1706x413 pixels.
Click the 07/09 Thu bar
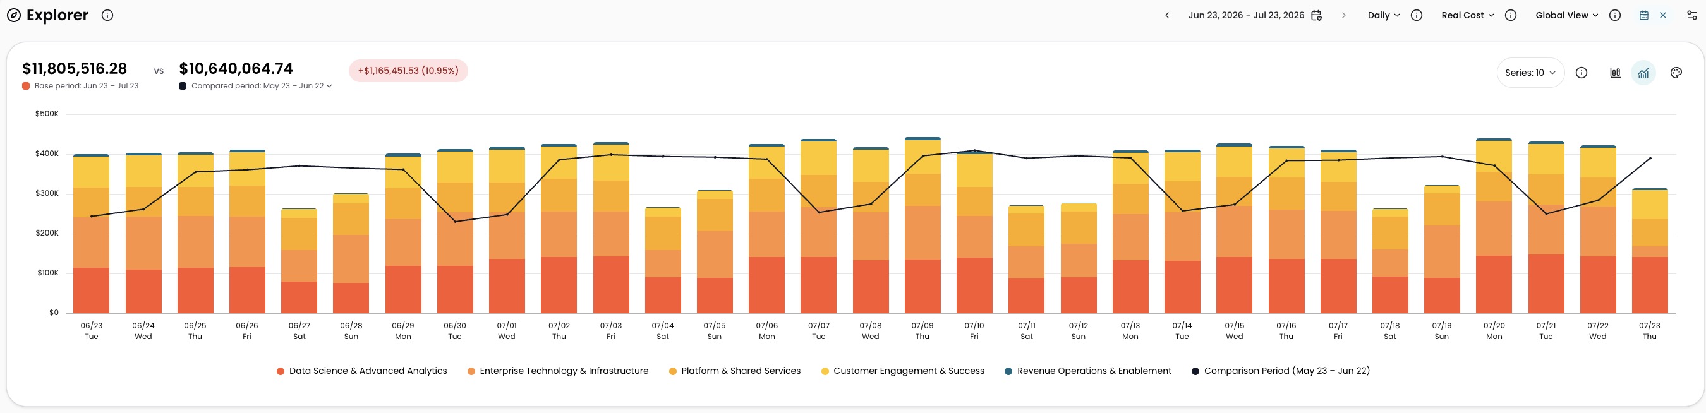point(923,225)
